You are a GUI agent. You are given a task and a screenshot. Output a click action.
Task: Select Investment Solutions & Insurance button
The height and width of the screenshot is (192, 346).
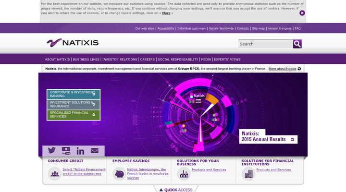(74, 105)
